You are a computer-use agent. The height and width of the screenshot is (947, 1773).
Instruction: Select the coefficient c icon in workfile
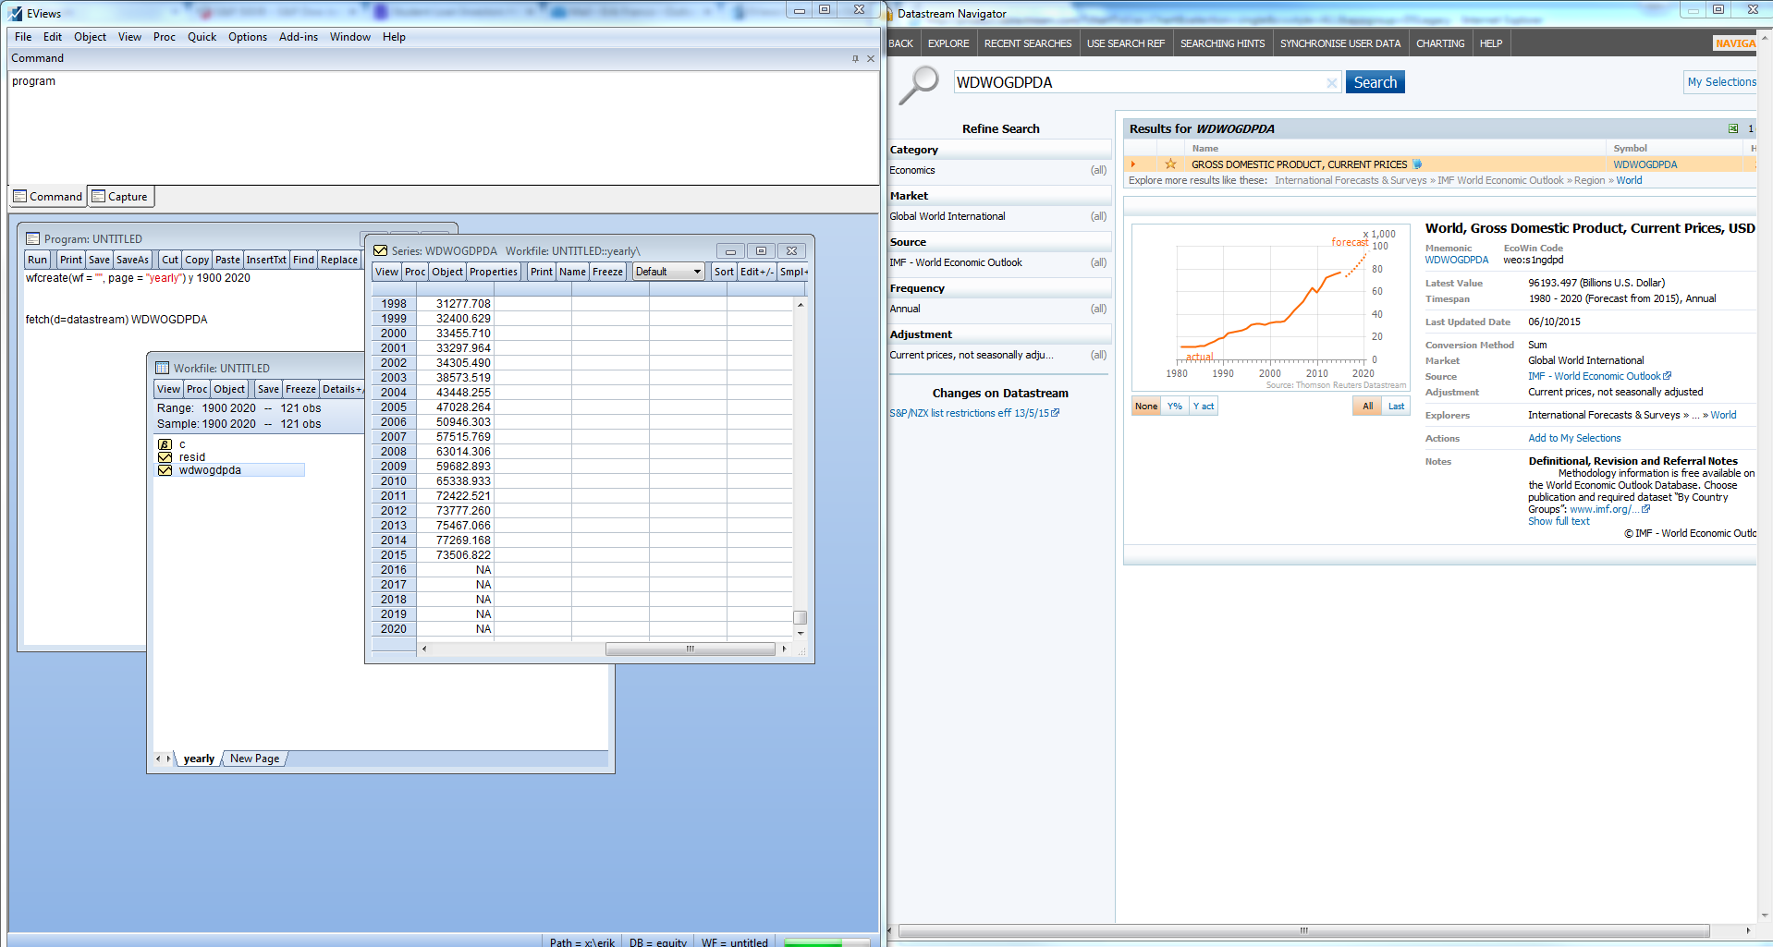click(x=165, y=444)
